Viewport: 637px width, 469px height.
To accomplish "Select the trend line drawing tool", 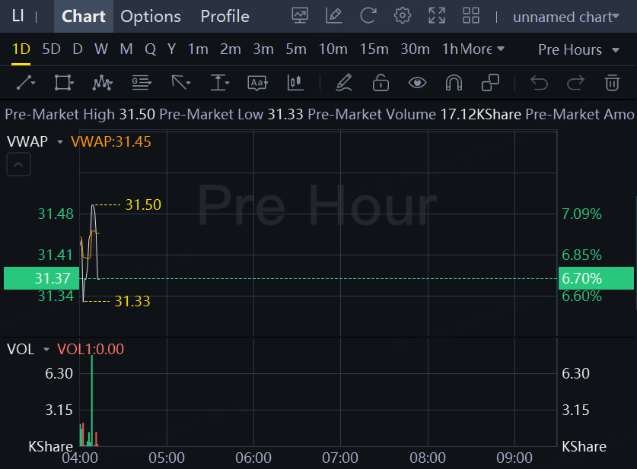I will [x=26, y=83].
